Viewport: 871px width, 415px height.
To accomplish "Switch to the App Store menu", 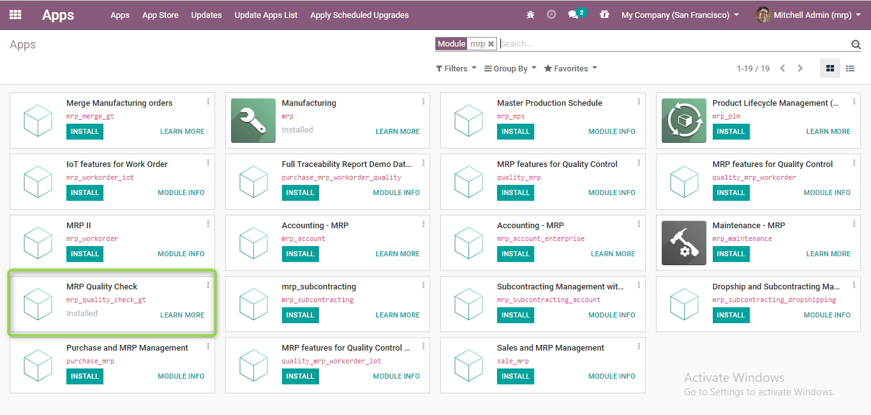I will point(160,15).
